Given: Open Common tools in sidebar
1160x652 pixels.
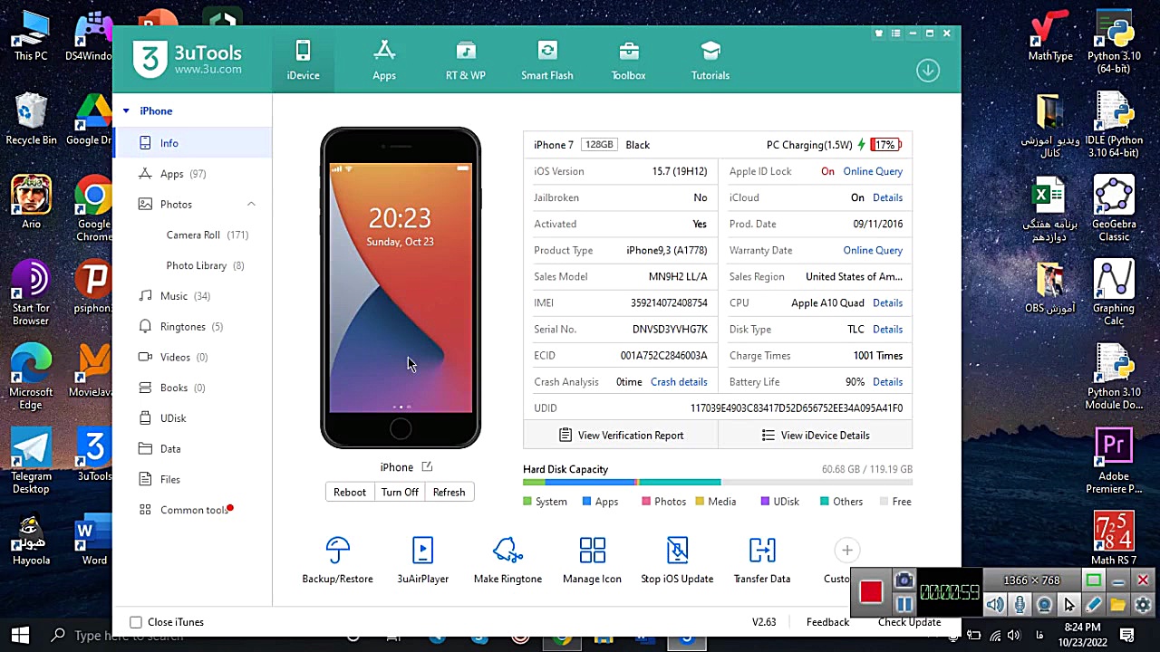Looking at the screenshot, I should coord(192,510).
